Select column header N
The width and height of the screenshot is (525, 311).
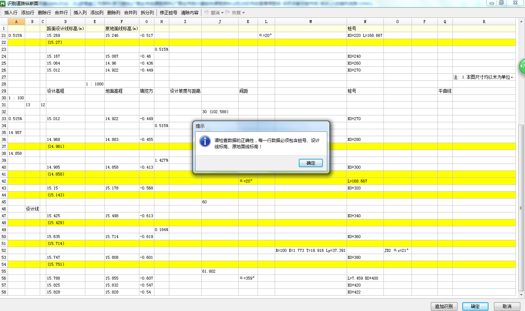click(365, 22)
